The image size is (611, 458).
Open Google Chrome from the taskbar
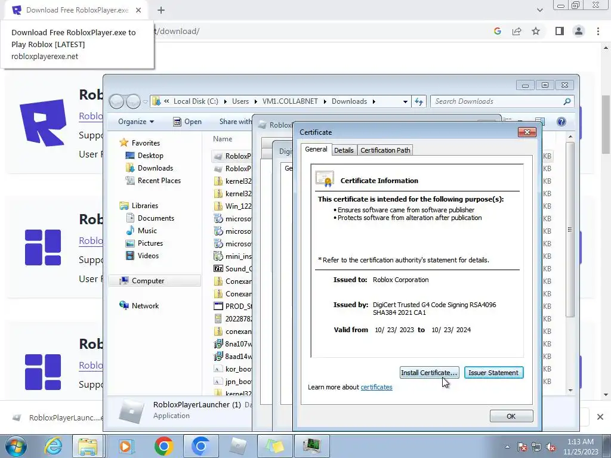click(163, 446)
